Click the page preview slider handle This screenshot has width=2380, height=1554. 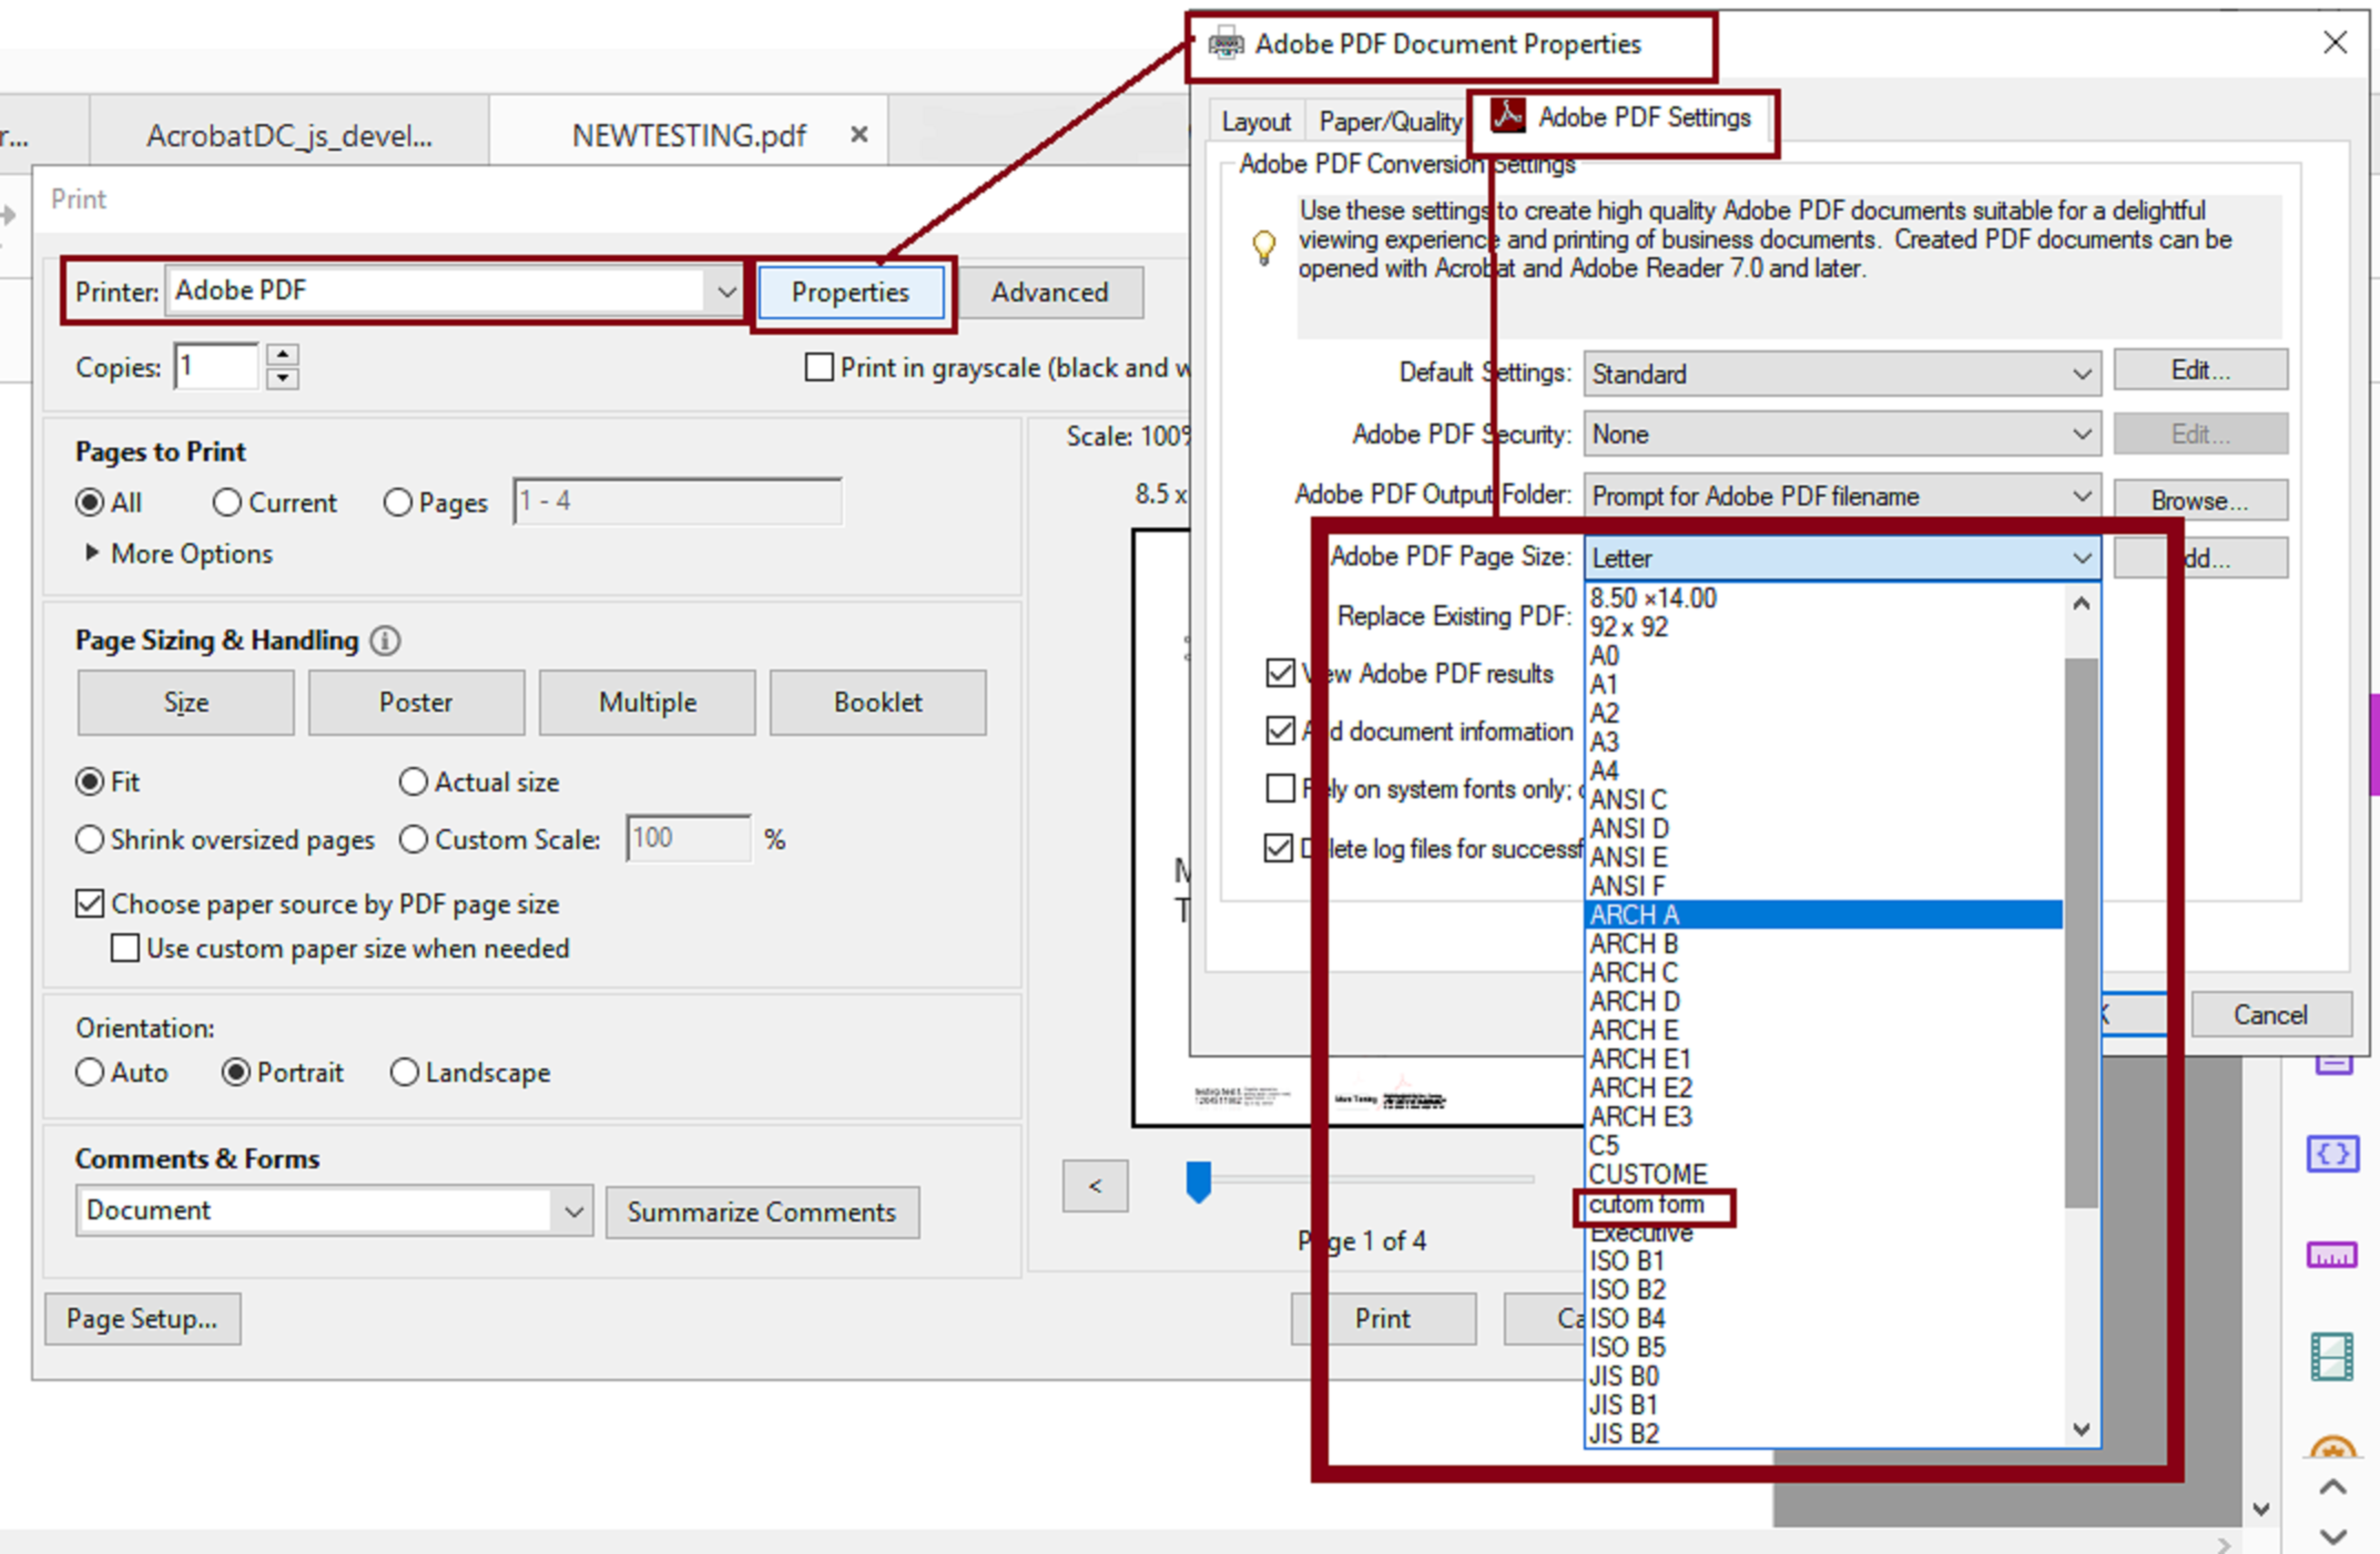point(1198,1180)
